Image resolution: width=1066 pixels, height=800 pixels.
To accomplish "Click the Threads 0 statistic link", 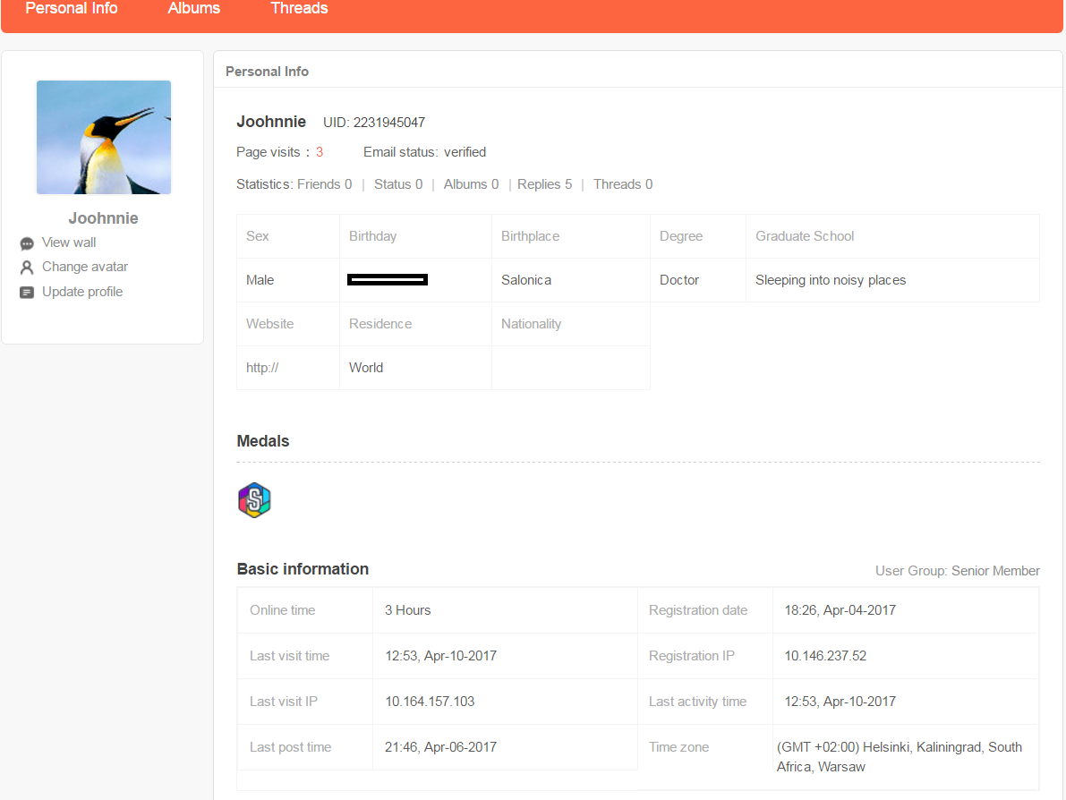I will (623, 184).
